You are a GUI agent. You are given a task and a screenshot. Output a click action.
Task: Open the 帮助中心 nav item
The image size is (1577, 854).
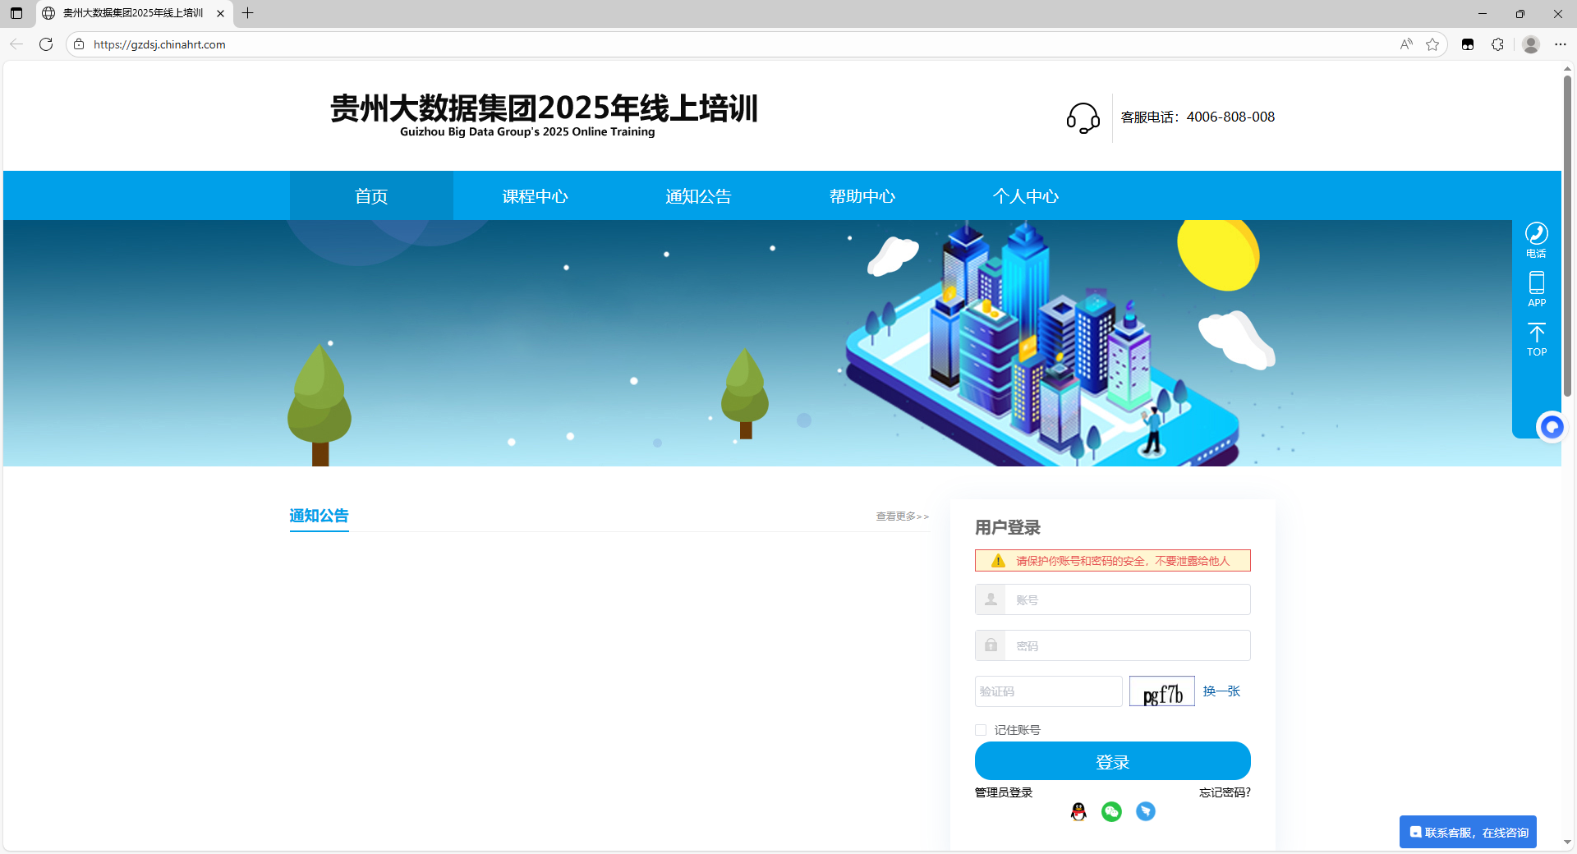tap(862, 196)
